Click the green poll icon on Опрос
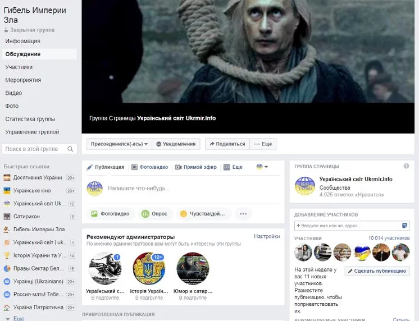 point(145,214)
